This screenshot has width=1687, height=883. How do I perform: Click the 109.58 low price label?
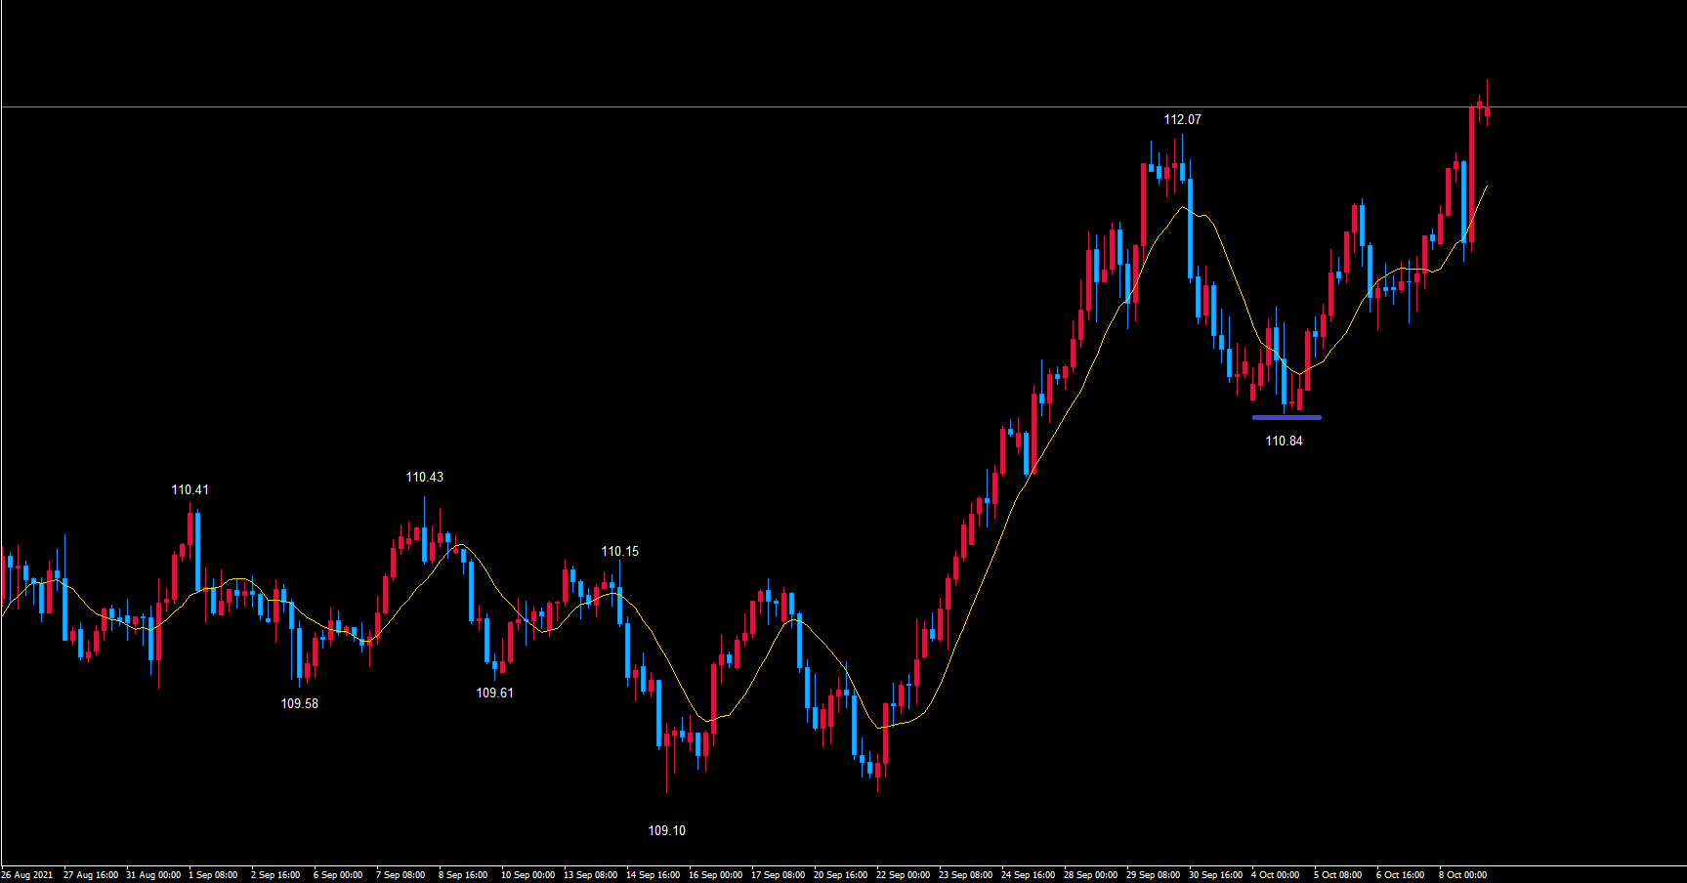click(299, 703)
